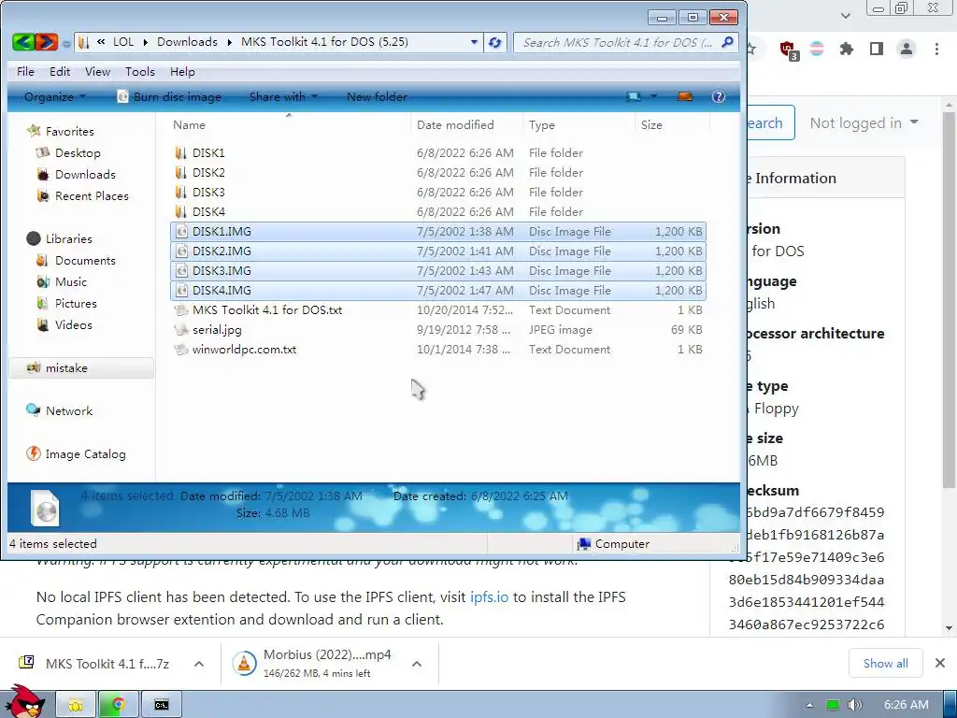Open the Edit menu
Screen dimensions: 957x718
pyautogui.click(x=60, y=71)
